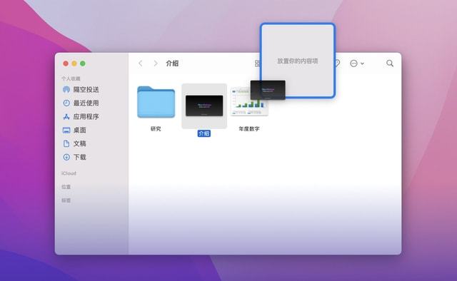The width and height of the screenshot is (457, 281).
Task: Go back with the left chevron
Action: pyautogui.click(x=141, y=63)
